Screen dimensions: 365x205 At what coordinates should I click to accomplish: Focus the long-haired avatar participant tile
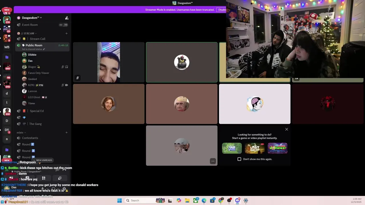tap(109, 104)
